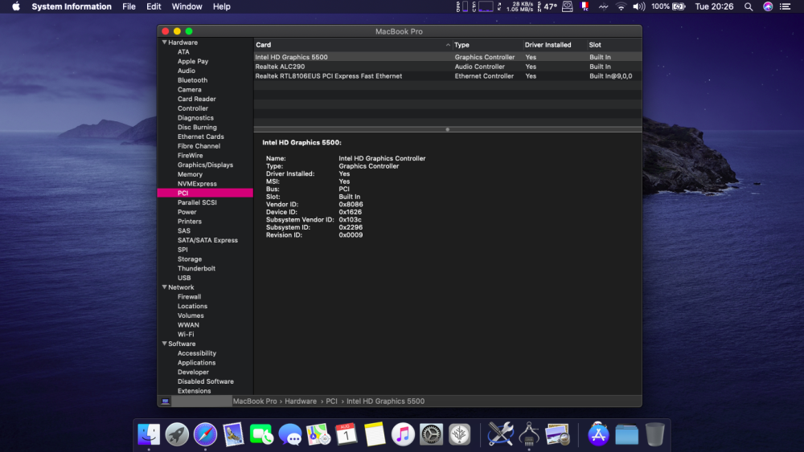Launch Safari compass icon in Dock
Image resolution: width=804 pixels, height=452 pixels.
(205, 434)
